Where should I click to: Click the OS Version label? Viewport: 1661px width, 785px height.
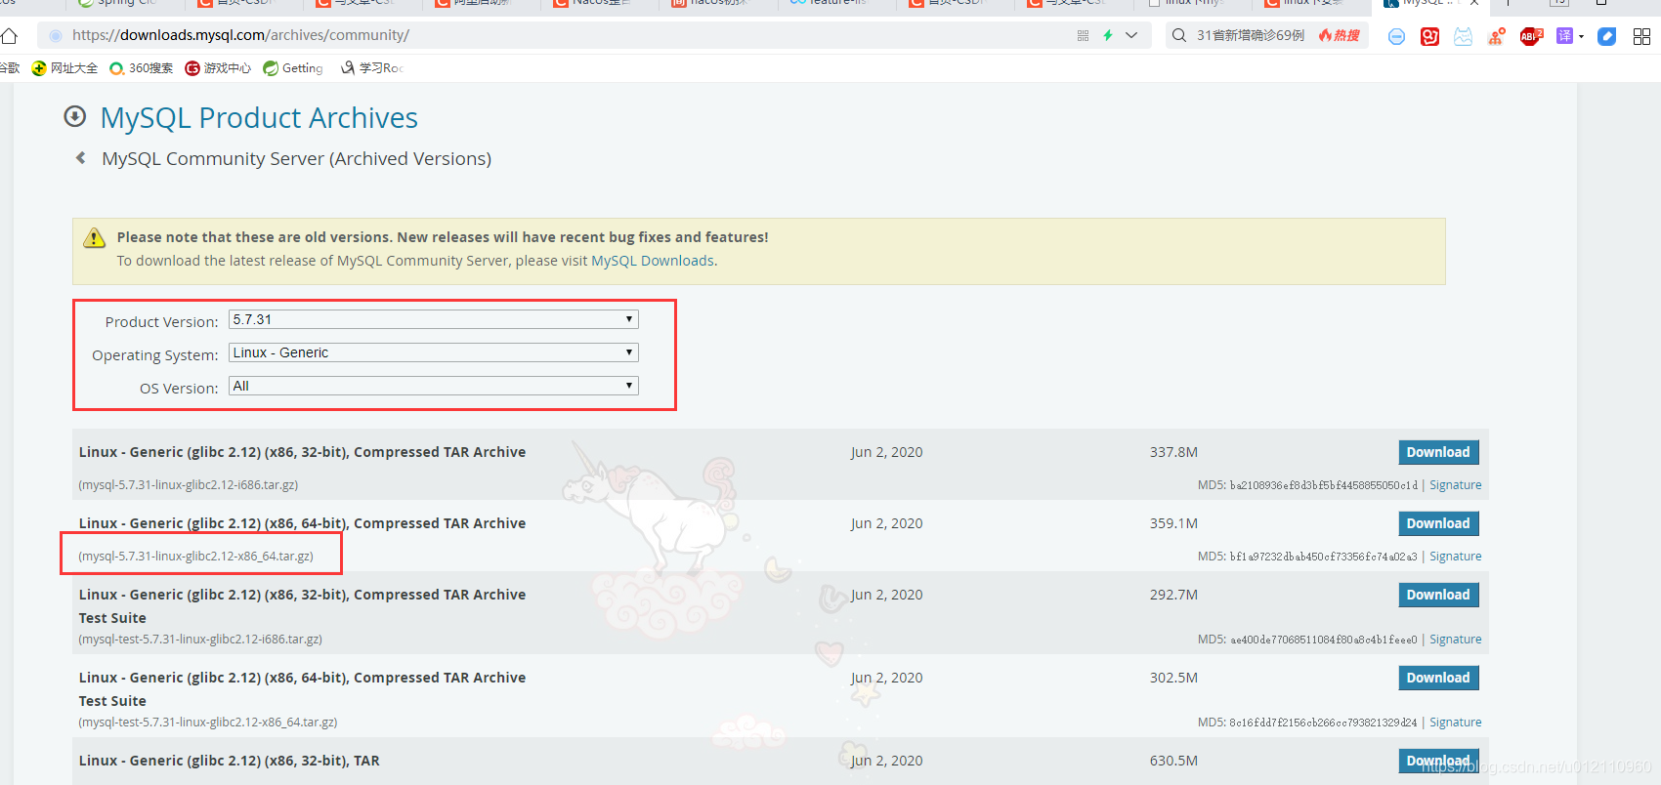coord(179,389)
